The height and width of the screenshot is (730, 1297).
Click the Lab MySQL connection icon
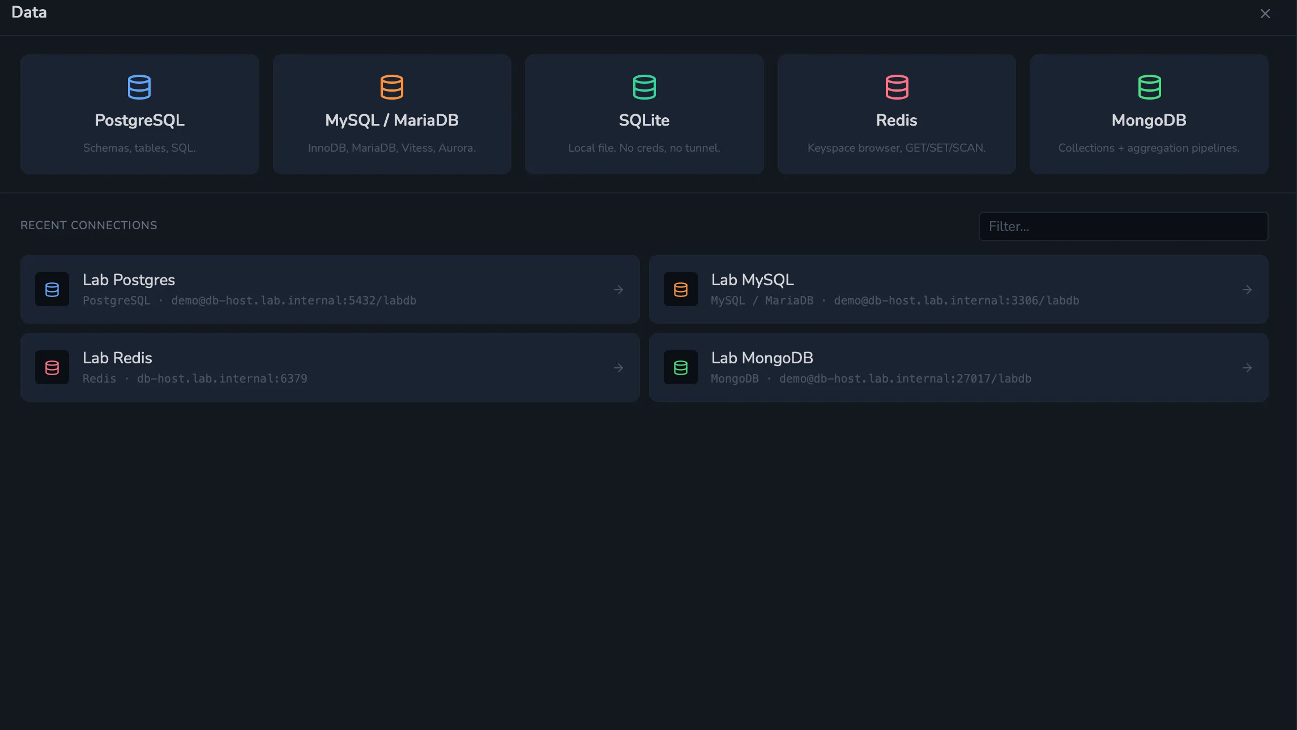[681, 289]
